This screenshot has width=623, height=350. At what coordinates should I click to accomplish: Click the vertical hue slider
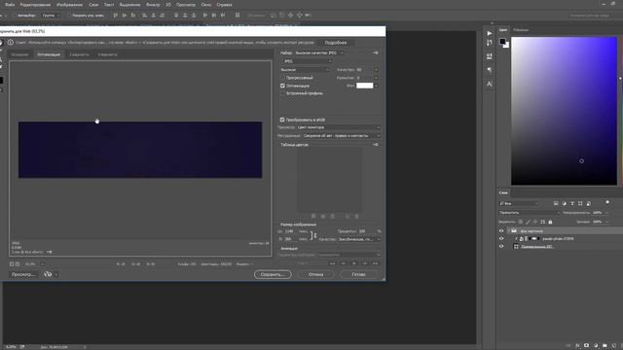(621, 111)
